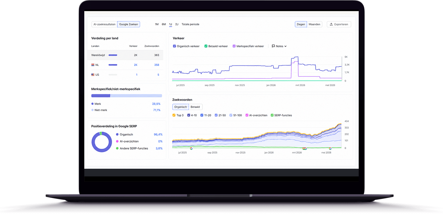The image size is (443, 214).
Task: Toggle the 21-50 positions checkbox
Action: point(216,115)
